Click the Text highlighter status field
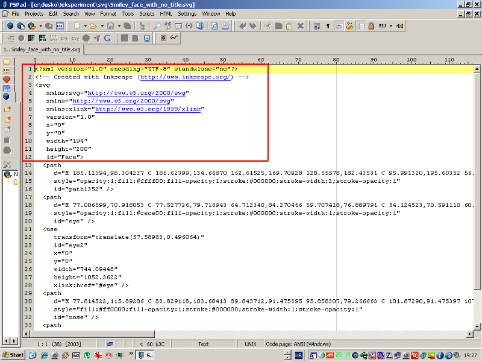Viewport: 482px width, 362px height. point(203,344)
